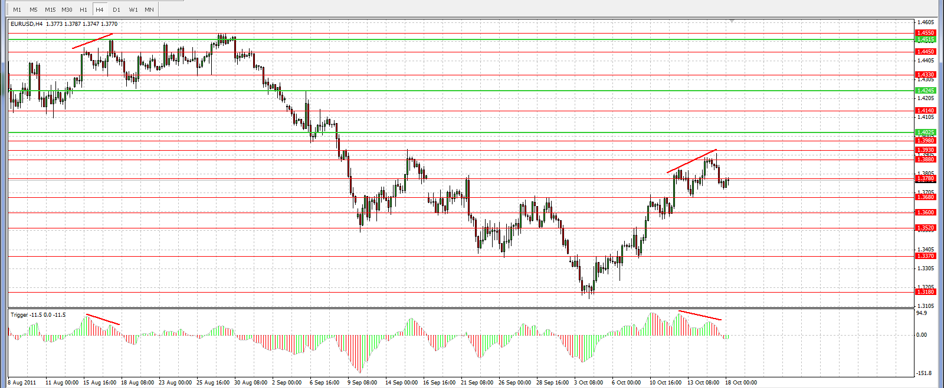Switch chart to D1 daily timeframe

tap(116, 9)
